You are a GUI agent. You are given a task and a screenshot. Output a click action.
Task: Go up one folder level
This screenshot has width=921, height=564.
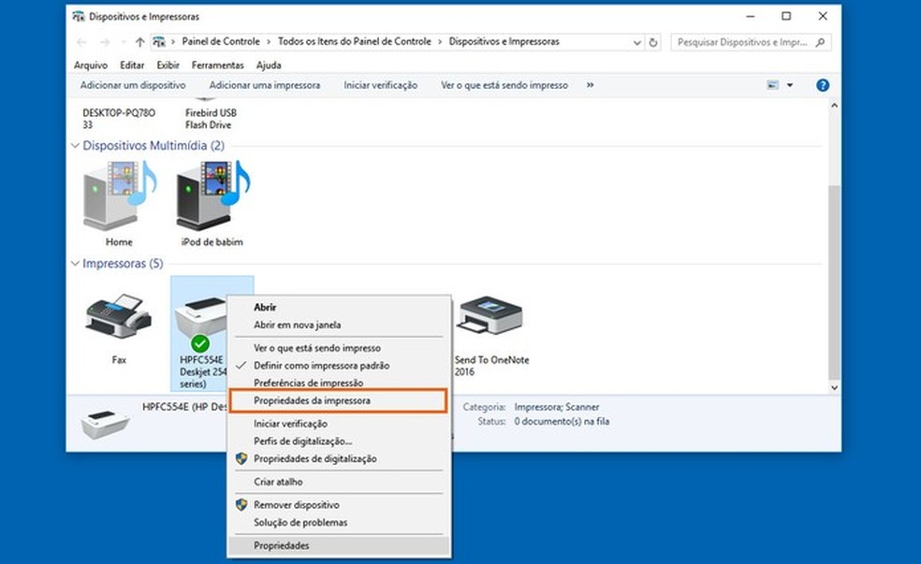139,42
